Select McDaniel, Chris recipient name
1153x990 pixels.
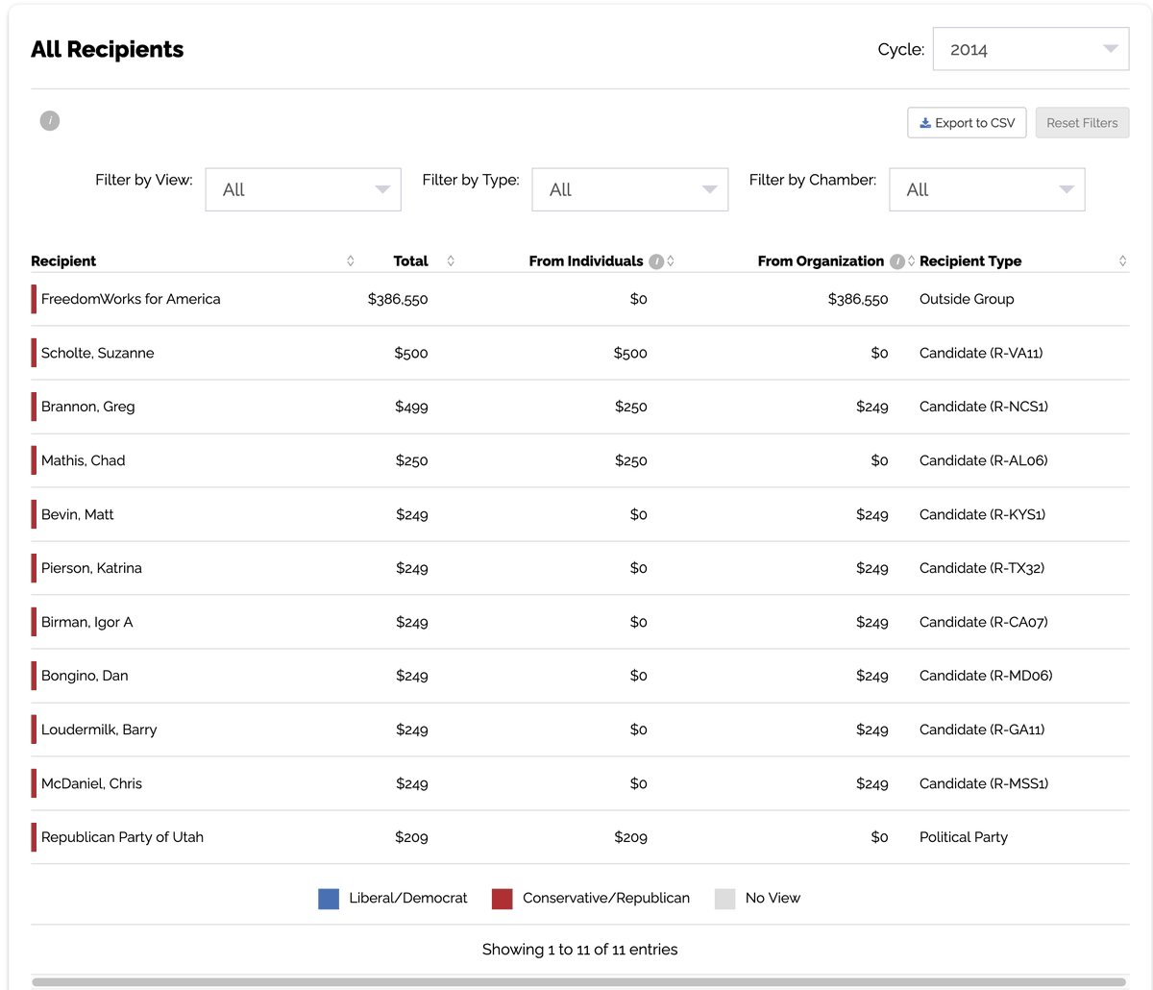[x=91, y=783]
